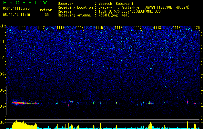Click the observer name Masayuki Kobayashi

116,4
